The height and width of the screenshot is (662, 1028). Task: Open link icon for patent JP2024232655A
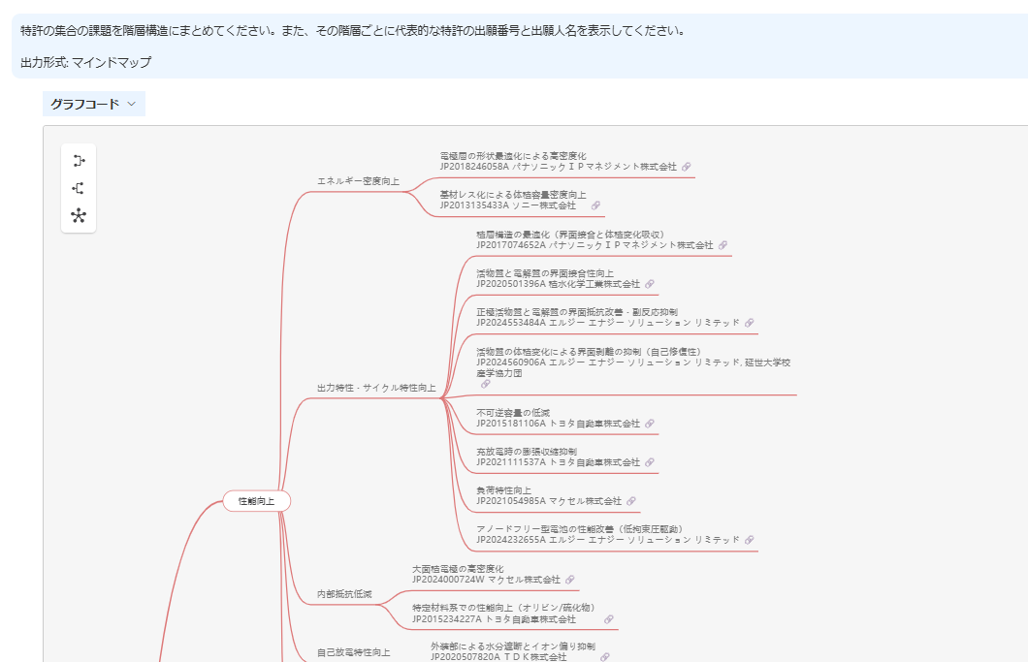(x=749, y=539)
